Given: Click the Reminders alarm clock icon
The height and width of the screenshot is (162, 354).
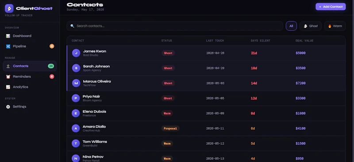Looking at the screenshot, I should click(x=8, y=77).
